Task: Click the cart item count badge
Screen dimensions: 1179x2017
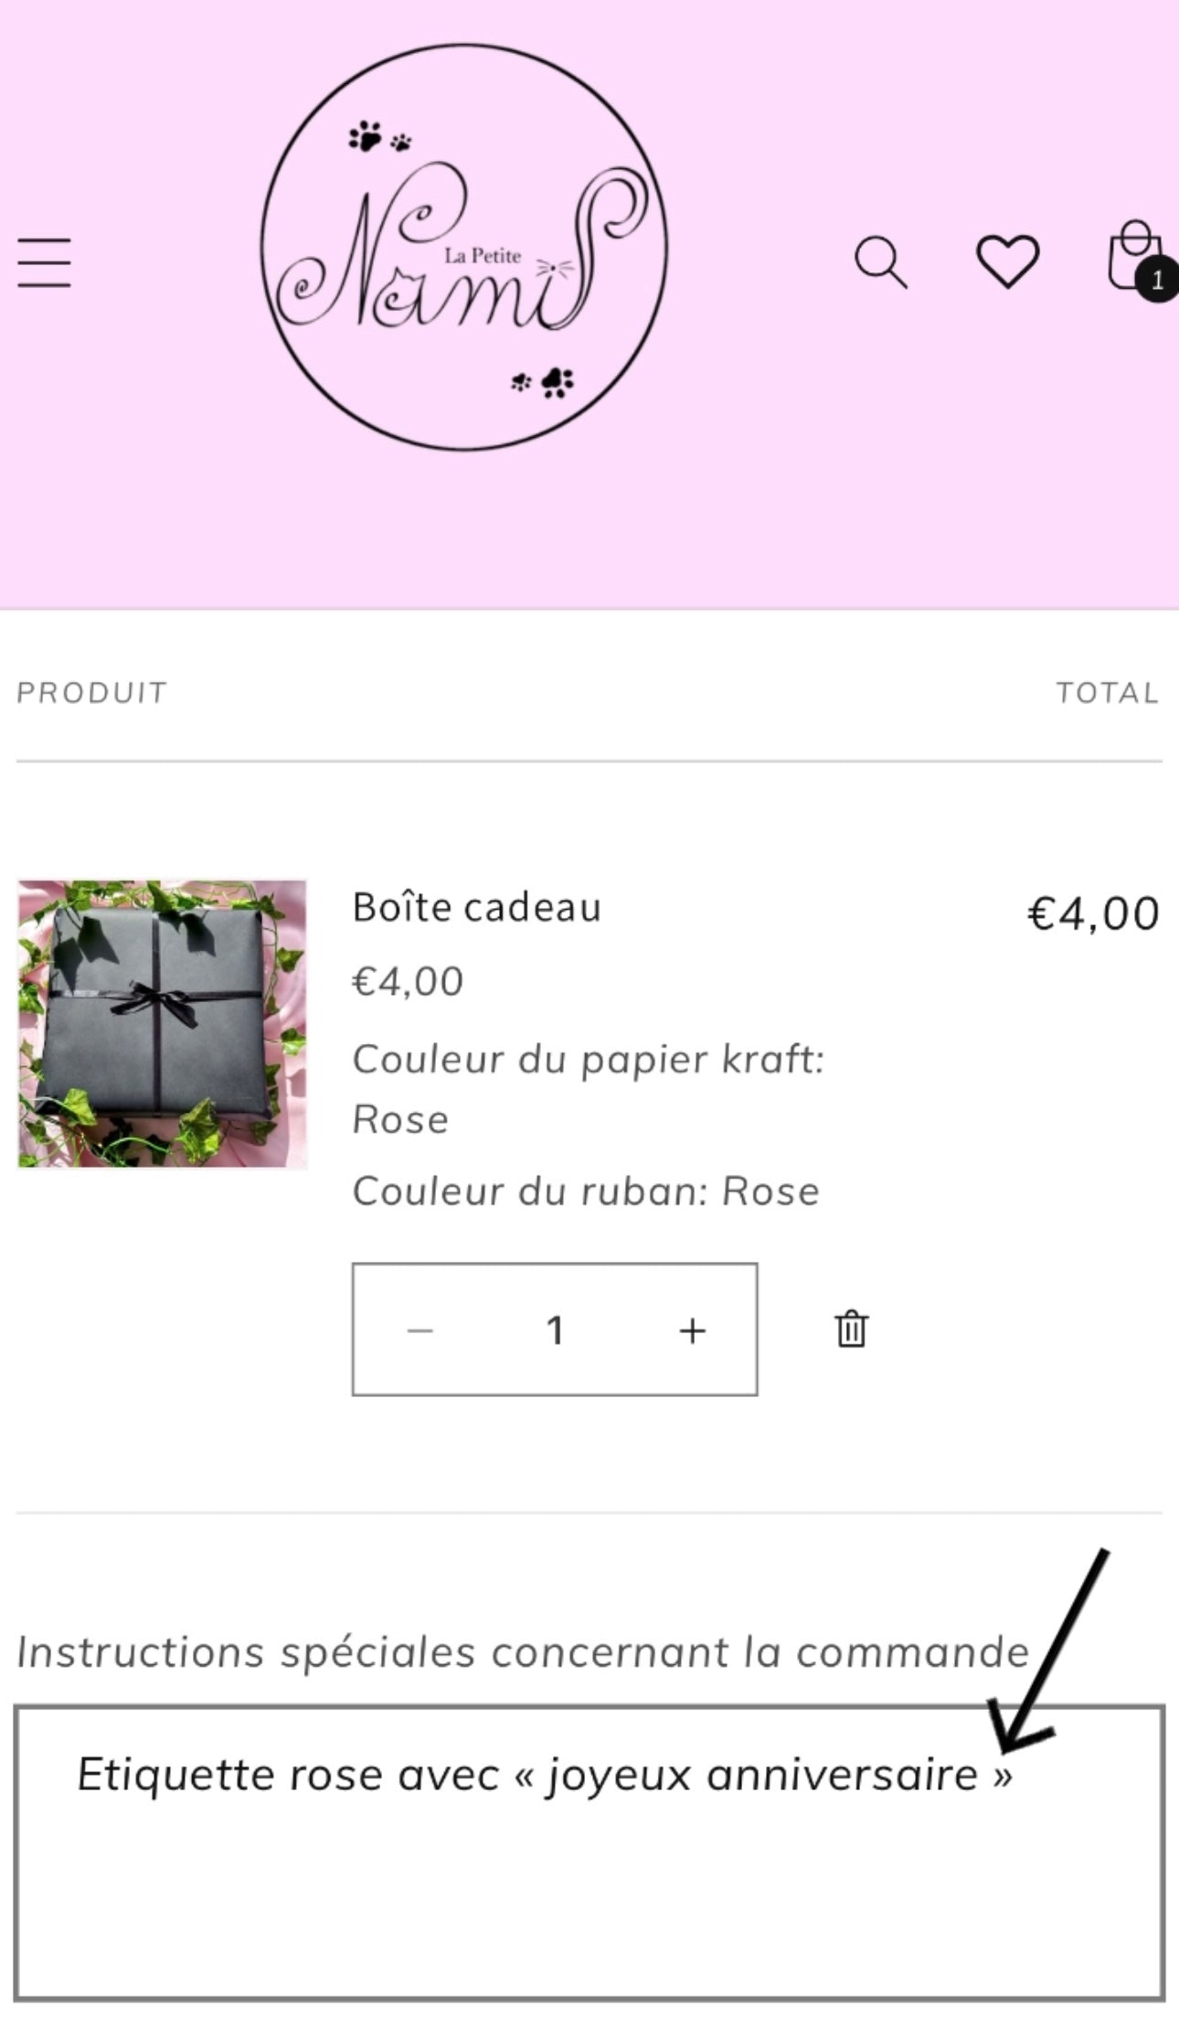Action: click(1158, 281)
